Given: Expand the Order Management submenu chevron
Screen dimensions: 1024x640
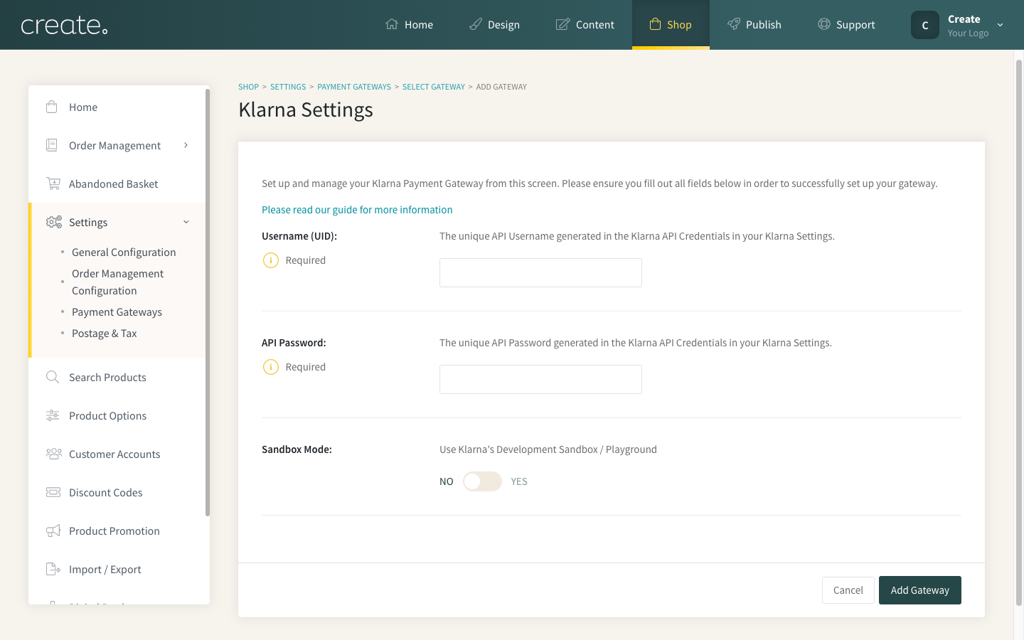Looking at the screenshot, I should [x=186, y=145].
